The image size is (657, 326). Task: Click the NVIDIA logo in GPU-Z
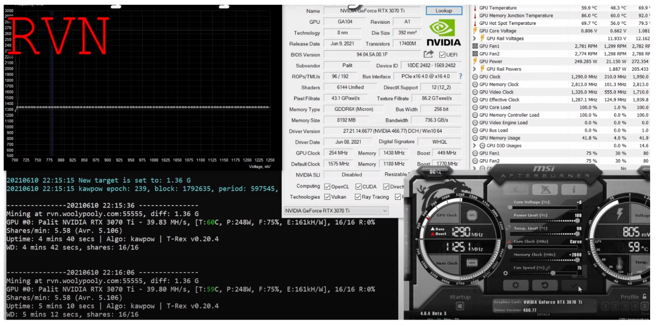443,33
